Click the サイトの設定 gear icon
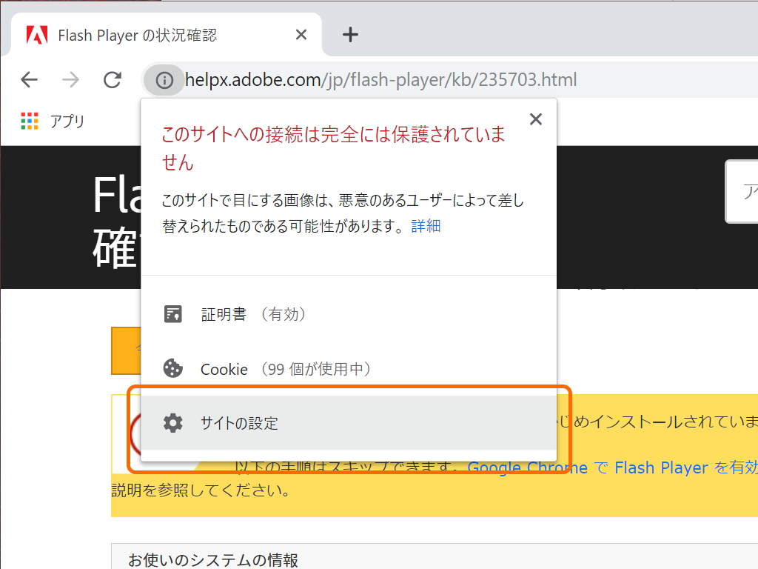This screenshot has height=569, width=758. [x=173, y=423]
